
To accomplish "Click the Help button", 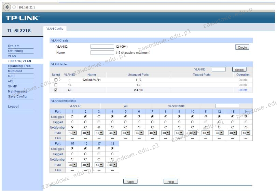I will (171, 181).
